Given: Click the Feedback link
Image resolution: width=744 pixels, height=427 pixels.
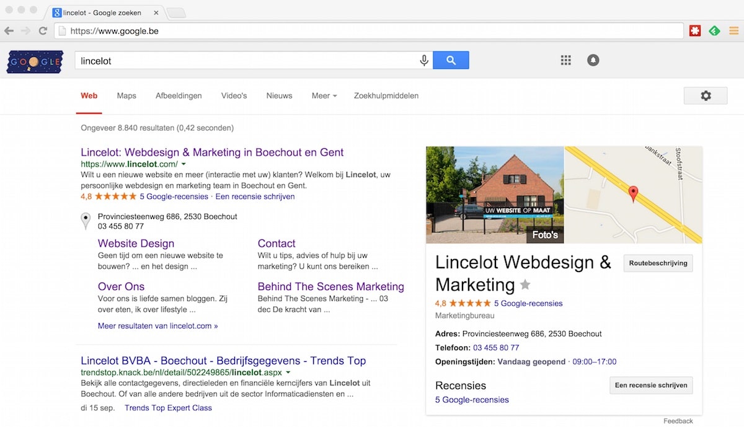Looking at the screenshot, I should pyautogui.click(x=678, y=421).
